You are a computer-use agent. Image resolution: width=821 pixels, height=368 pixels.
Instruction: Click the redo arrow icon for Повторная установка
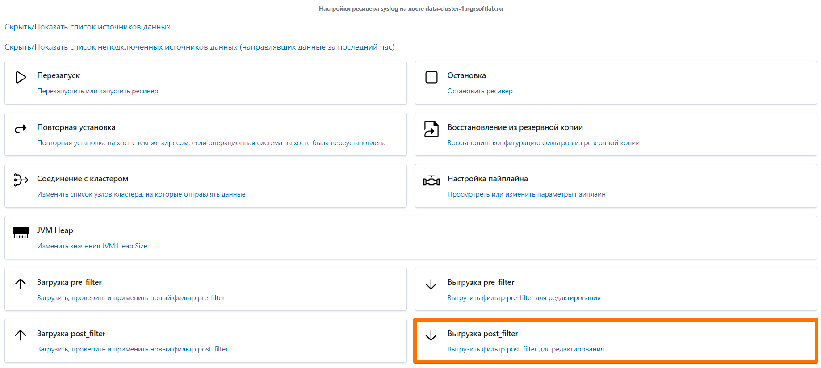(21, 129)
